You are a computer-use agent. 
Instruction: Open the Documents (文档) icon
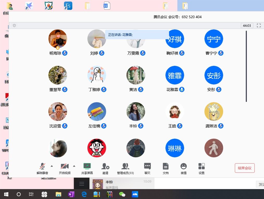click(x=166, y=166)
